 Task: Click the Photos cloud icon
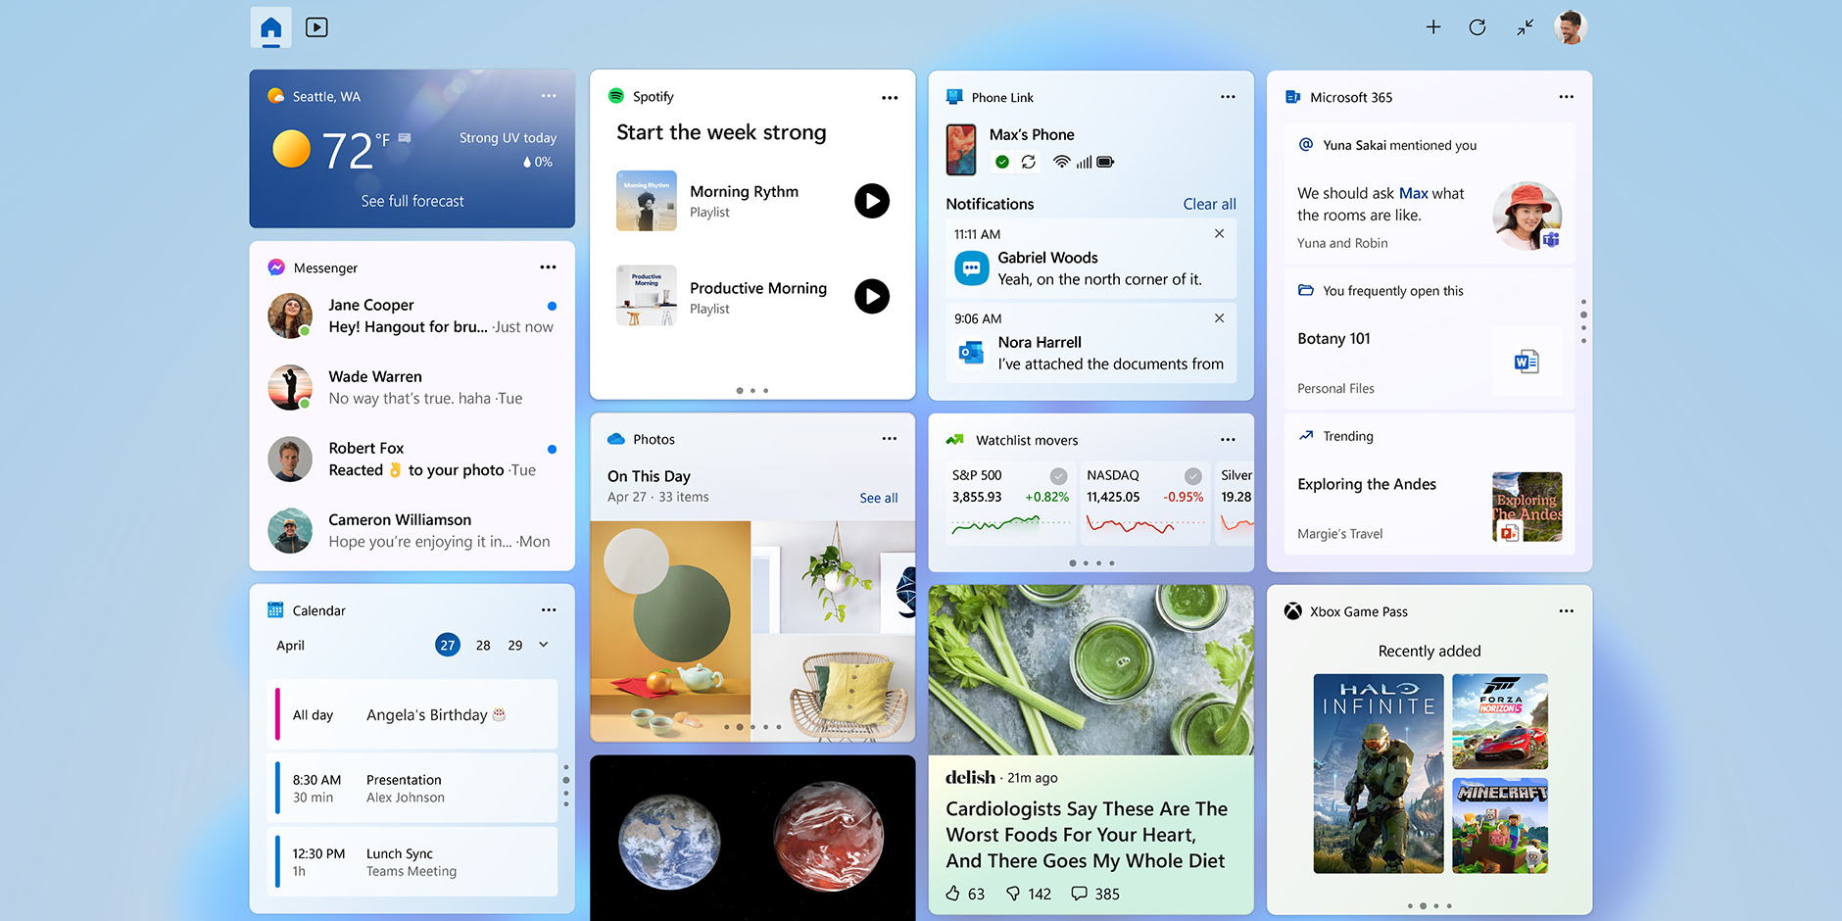coord(616,439)
